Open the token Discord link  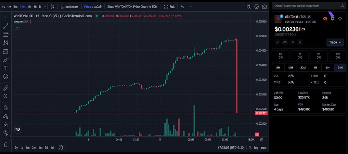pyautogui.click(x=285, y=42)
